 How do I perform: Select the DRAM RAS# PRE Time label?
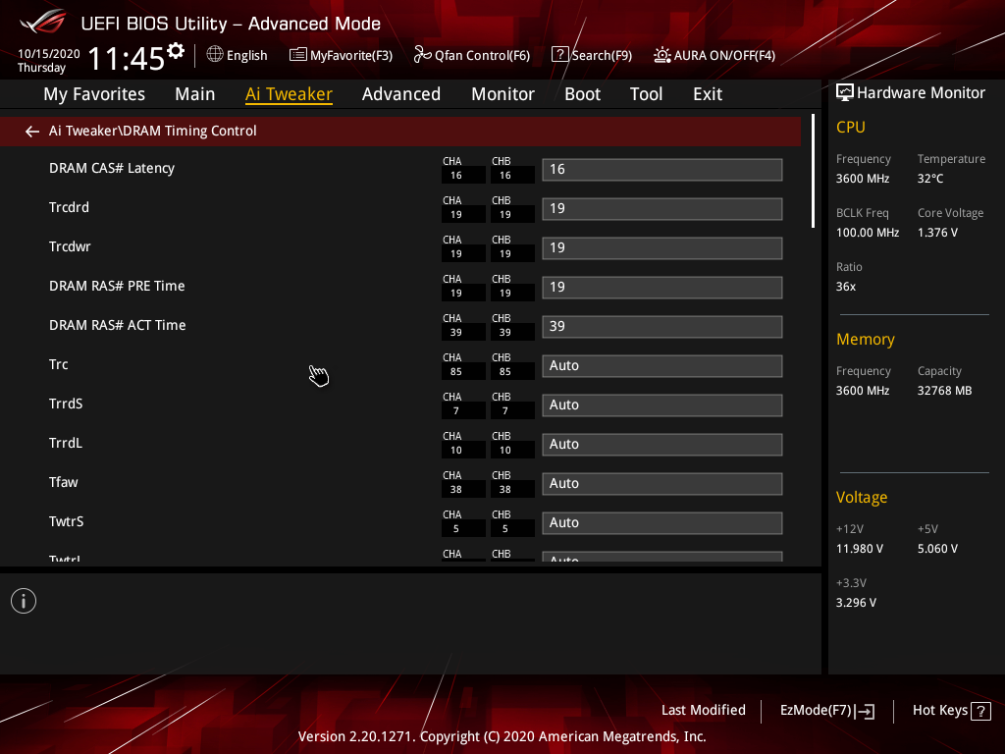tap(117, 286)
